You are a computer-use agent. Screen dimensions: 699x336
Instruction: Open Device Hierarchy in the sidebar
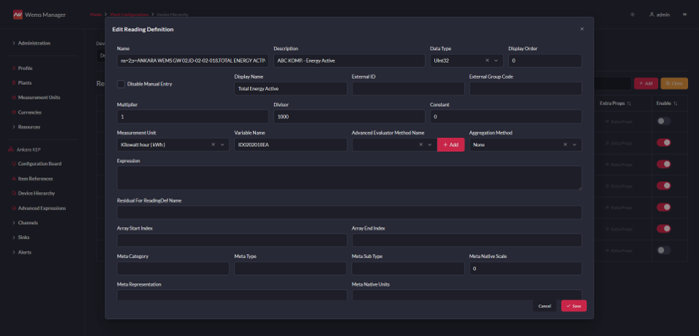point(37,194)
